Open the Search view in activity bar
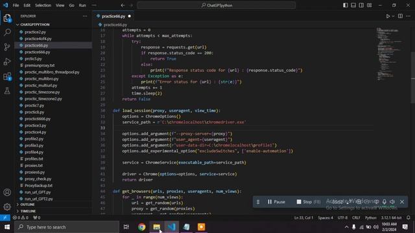The width and height of the screenshot is (415, 233). click(x=7, y=32)
